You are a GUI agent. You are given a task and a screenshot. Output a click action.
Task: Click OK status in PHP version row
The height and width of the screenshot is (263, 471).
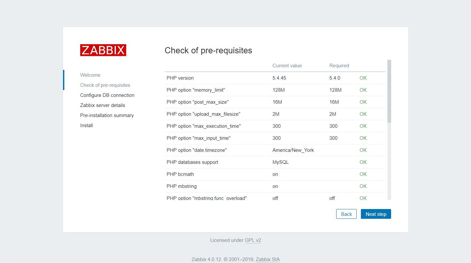[363, 78]
